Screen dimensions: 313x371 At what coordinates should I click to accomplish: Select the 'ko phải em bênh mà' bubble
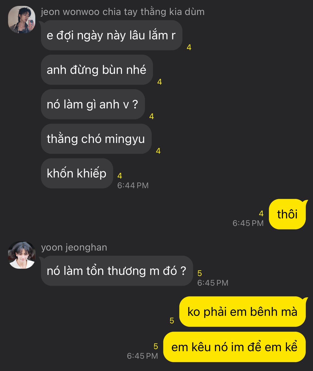[242, 312]
